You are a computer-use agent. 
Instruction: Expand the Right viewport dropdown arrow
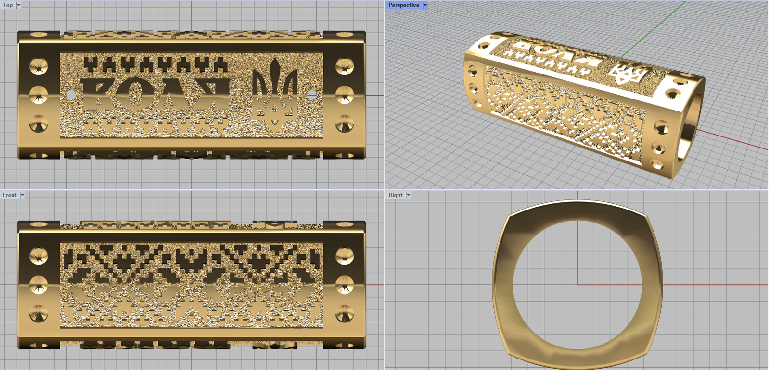[408, 195]
